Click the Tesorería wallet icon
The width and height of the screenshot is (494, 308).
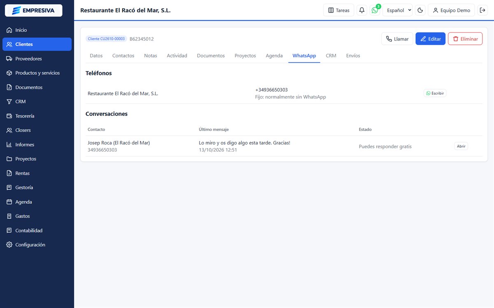tap(9, 116)
